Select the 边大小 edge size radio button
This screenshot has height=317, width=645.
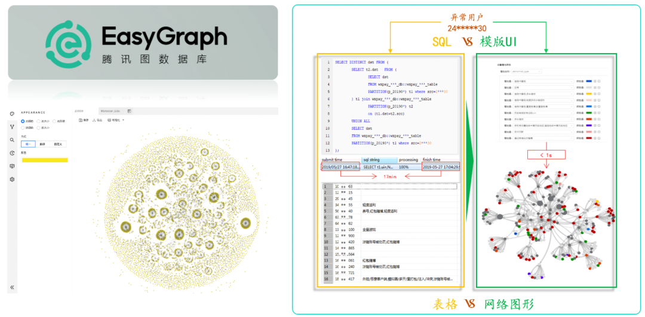[x=38, y=128]
